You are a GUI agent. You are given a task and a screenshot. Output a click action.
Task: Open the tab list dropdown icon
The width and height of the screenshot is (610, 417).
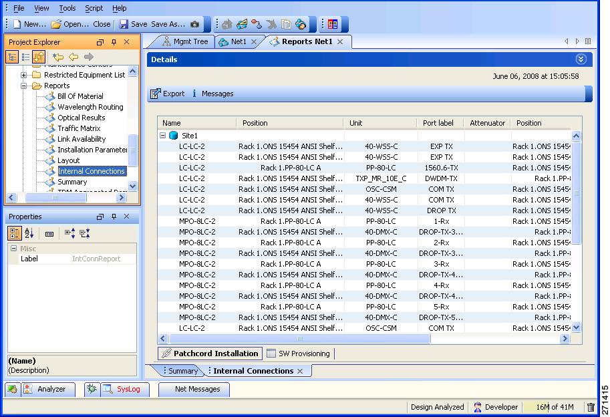click(x=588, y=41)
